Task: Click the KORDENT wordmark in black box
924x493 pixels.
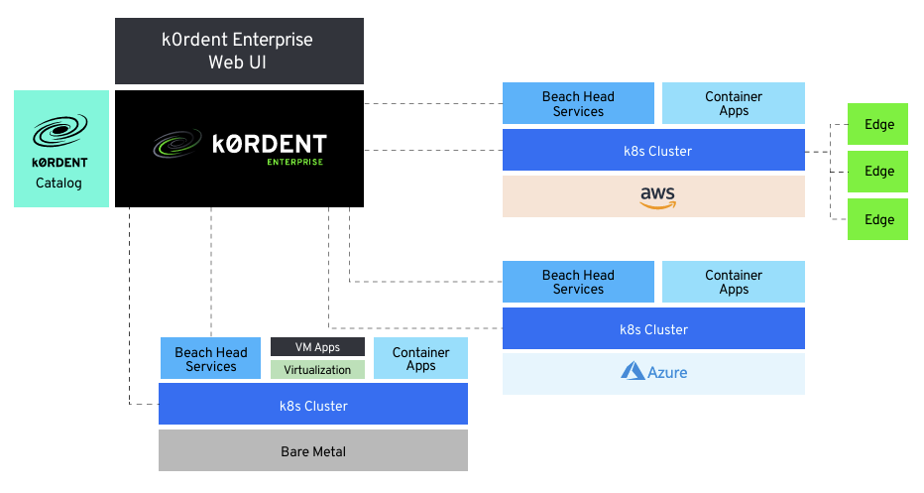Action: click(270, 144)
